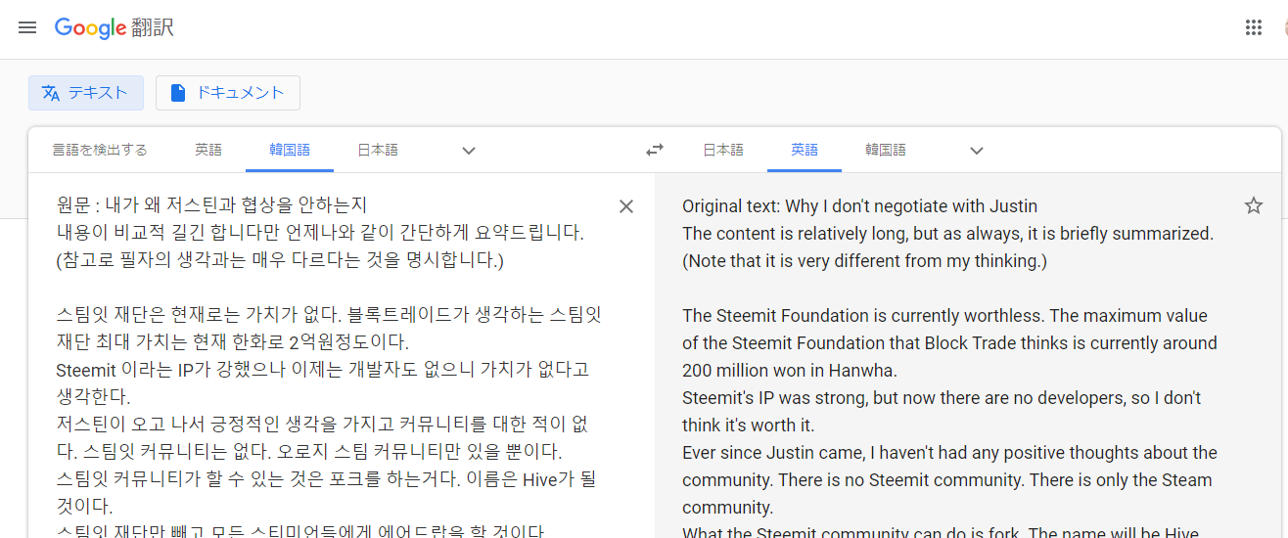The width and height of the screenshot is (1288, 538).
Task: Open the hamburger main menu
Action: [x=27, y=27]
